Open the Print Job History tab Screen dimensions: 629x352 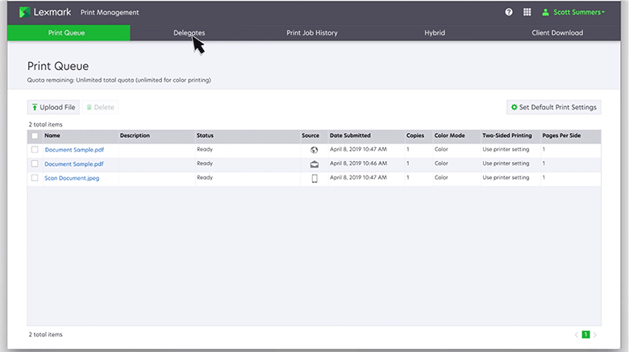312,33
